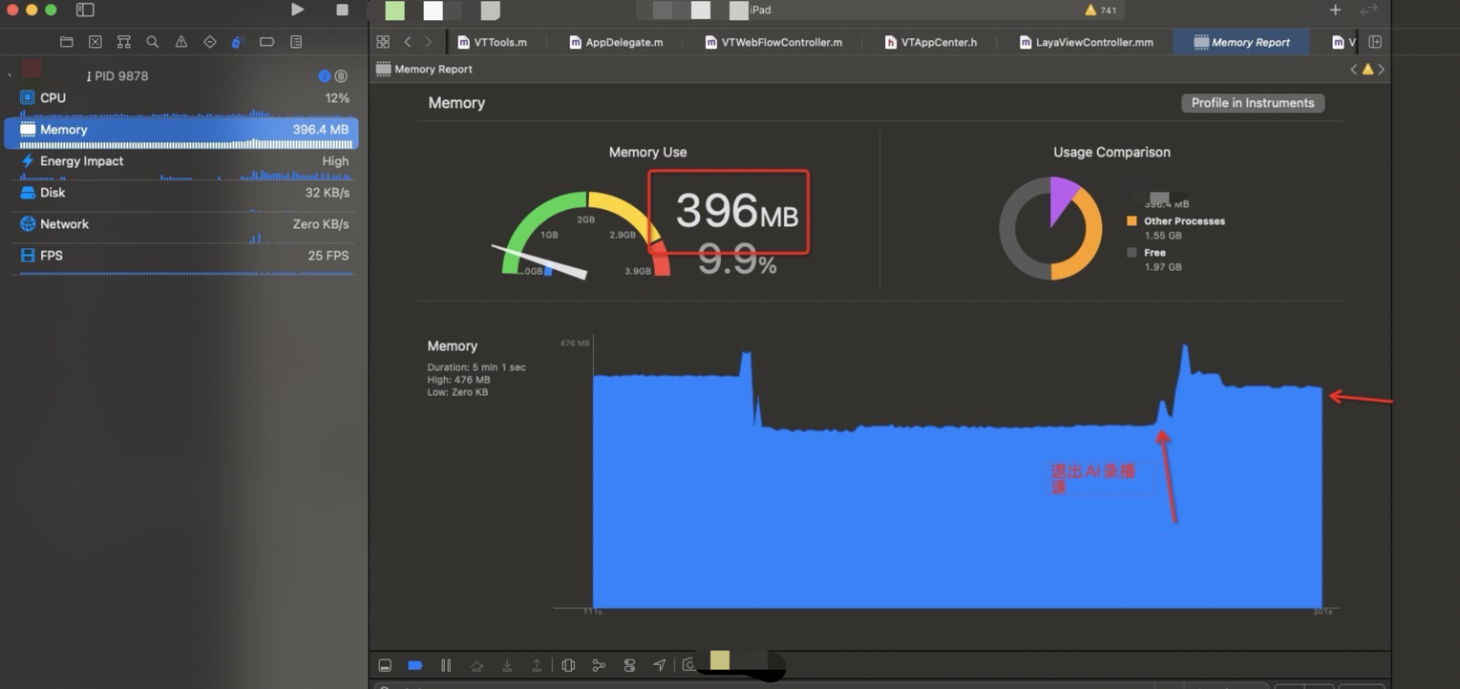Click the blue memory timeline graph
Screen dimensions: 1460x689
[x=957, y=477]
